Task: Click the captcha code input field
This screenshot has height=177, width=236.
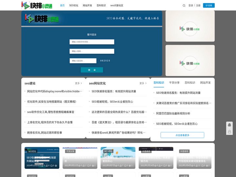Action: pyautogui.click(x=83, y=61)
